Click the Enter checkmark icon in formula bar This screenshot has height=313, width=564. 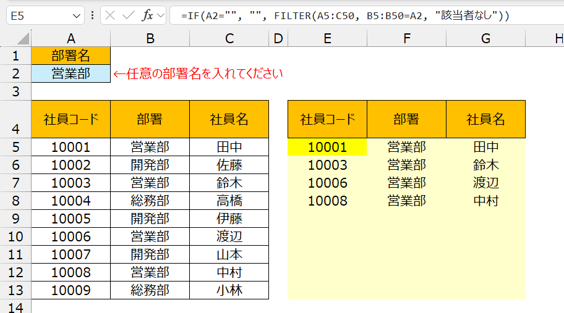click(x=128, y=15)
